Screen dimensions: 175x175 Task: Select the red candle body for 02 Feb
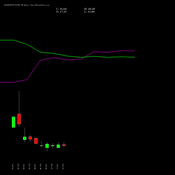tap(19, 119)
